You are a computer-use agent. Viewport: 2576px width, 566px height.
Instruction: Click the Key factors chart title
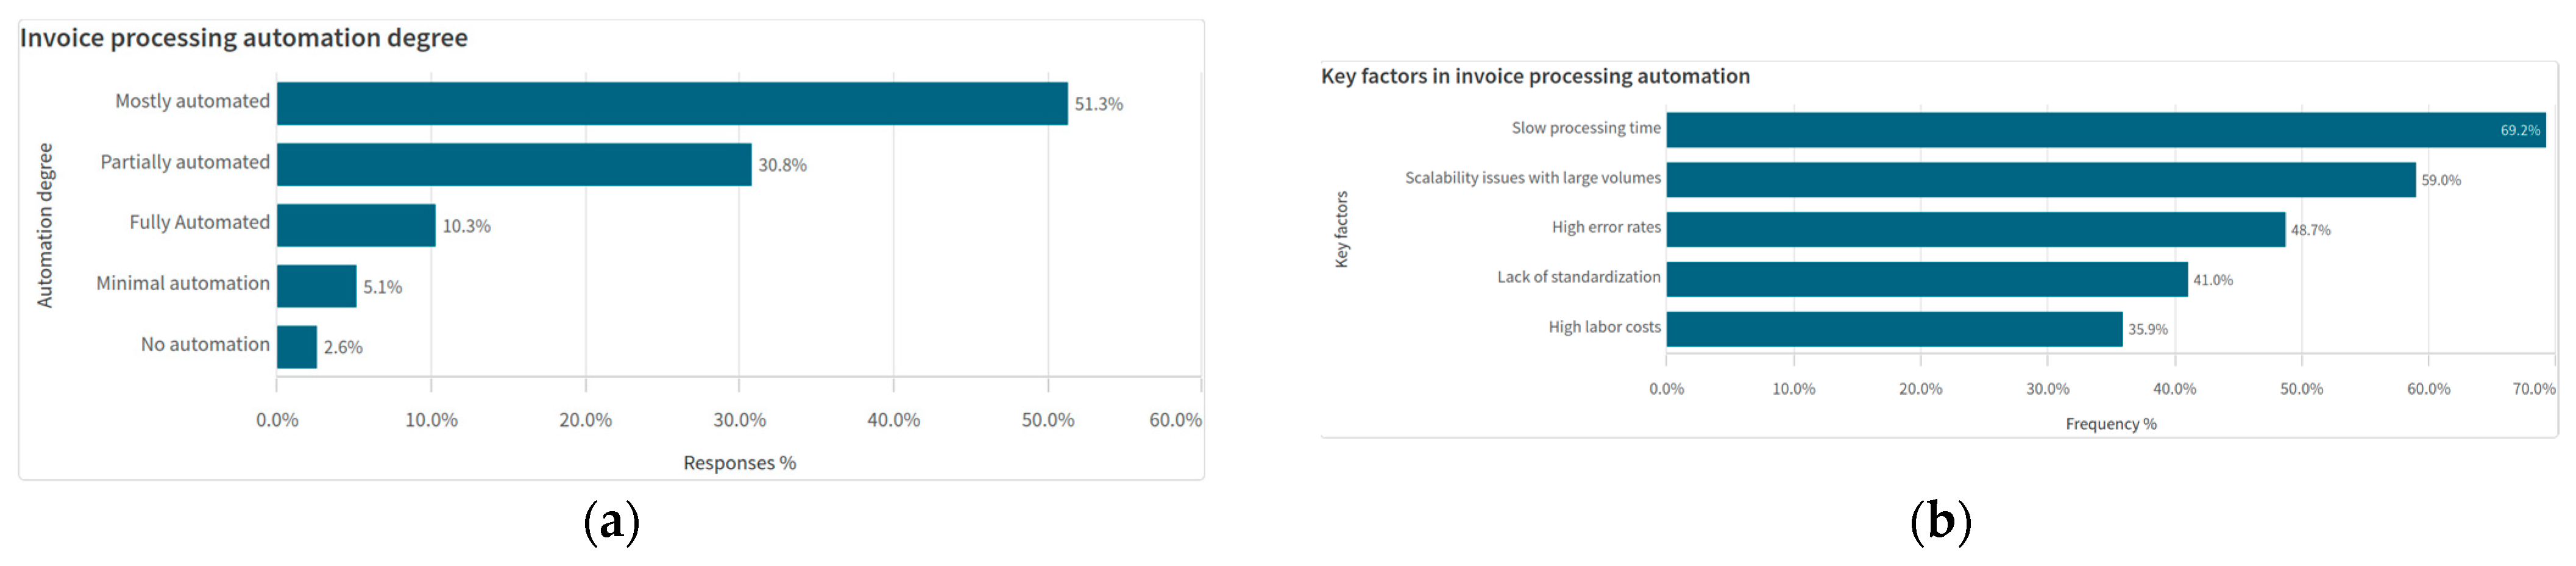(1535, 76)
